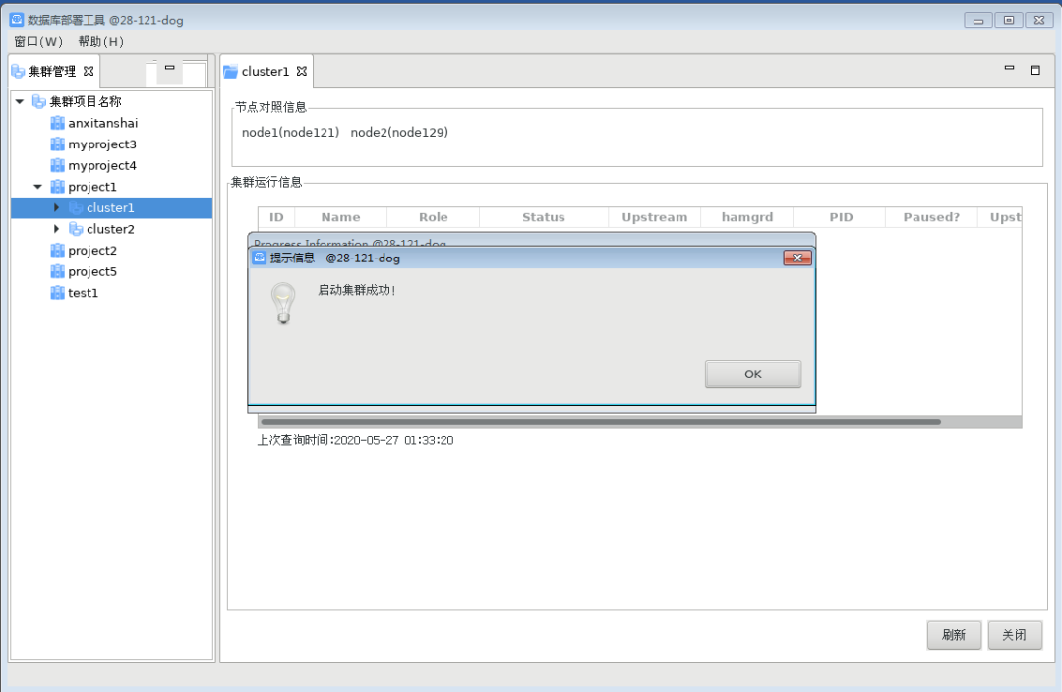1062x692 pixels.
Task: Click the cluster1 tree item icon
Action: 76,207
